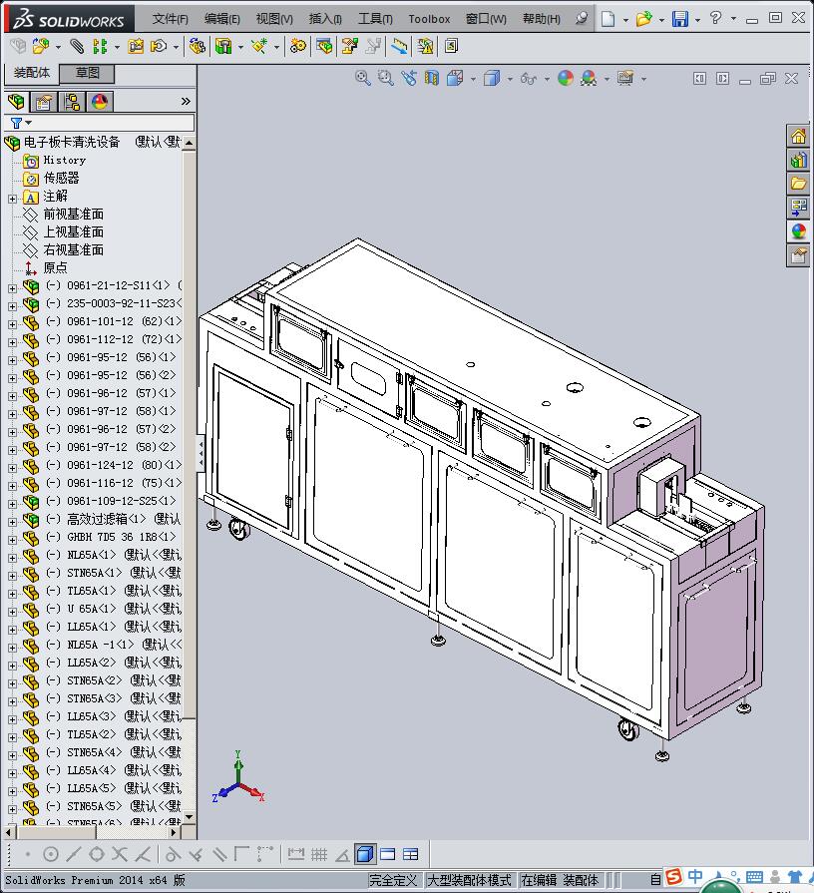Select the ConfigurationManager tab icon
This screenshot has height=893, width=814.
[72, 102]
